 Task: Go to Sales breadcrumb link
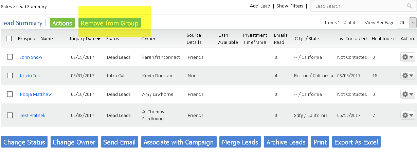[x=6, y=6]
